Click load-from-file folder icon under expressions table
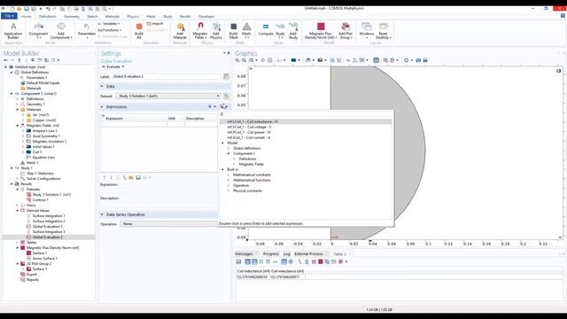This screenshot has height=319, width=567. pos(131,177)
